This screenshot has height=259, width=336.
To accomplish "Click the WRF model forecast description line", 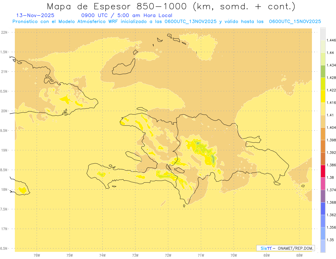I will pyautogui.click(x=167, y=22).
